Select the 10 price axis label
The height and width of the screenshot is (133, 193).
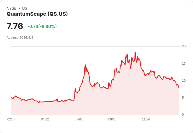(x=184, y=81)
